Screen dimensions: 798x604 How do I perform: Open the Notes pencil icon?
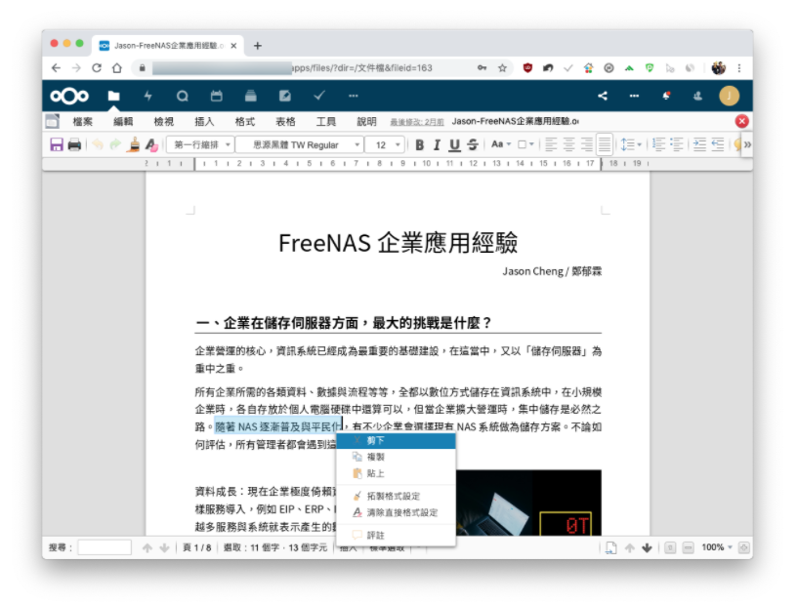285,96
